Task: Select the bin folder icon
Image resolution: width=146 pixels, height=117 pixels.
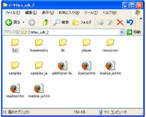Action: click(x=15, y=42)
